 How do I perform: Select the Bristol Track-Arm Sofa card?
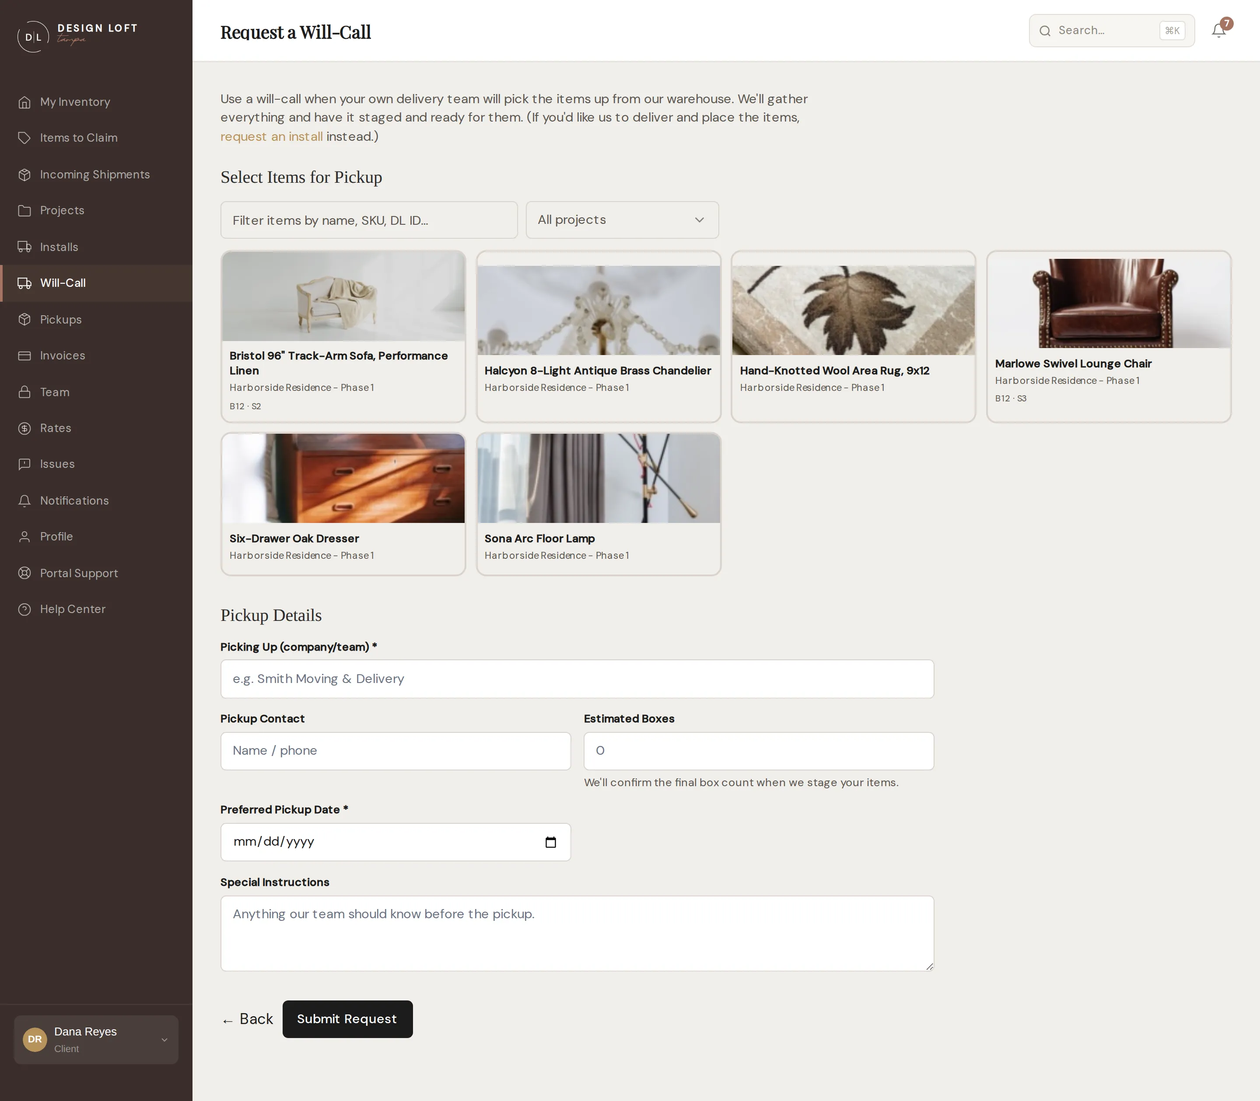pyautogui.click(x=343, y=336)
